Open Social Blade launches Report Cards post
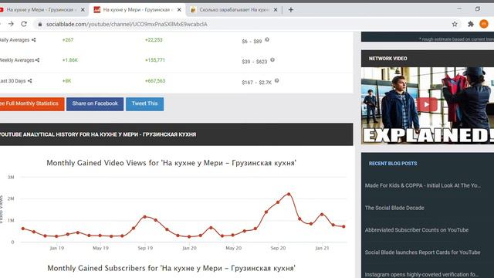This screenshot has height=278, width=494. click(422, 253)
